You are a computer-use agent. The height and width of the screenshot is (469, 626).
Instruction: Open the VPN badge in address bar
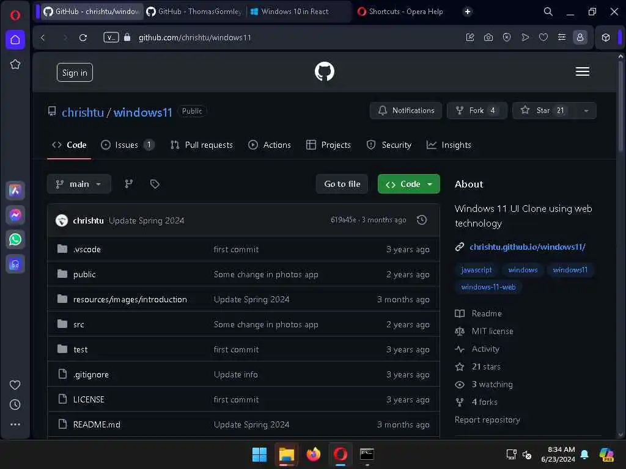click(x=111, y=37)
